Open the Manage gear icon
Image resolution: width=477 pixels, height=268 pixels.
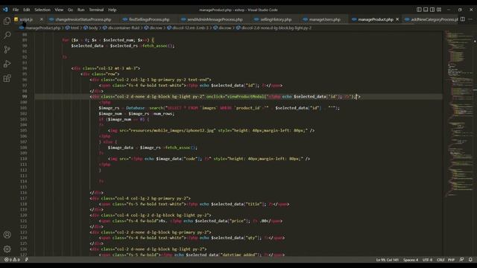click(7, 249)
